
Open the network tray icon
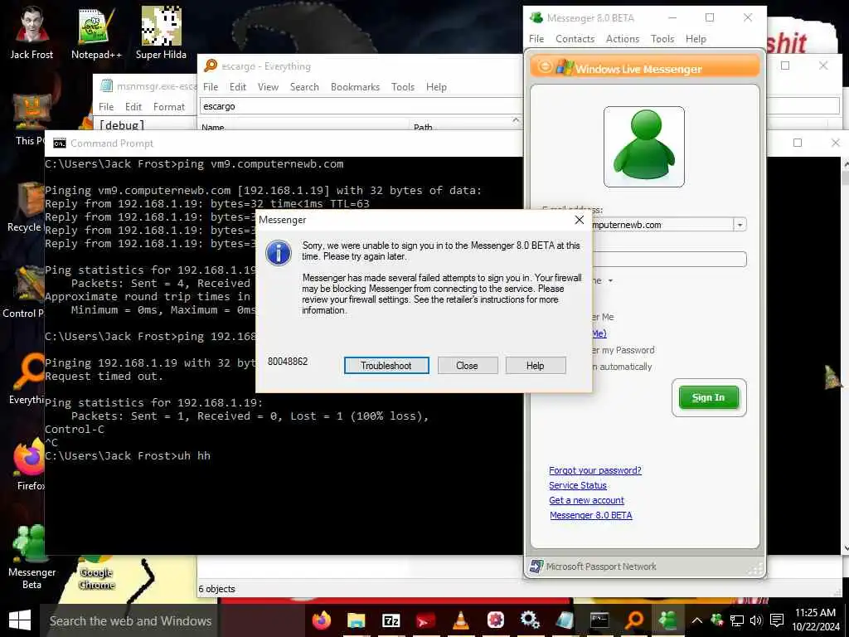(x=737, y=620)
